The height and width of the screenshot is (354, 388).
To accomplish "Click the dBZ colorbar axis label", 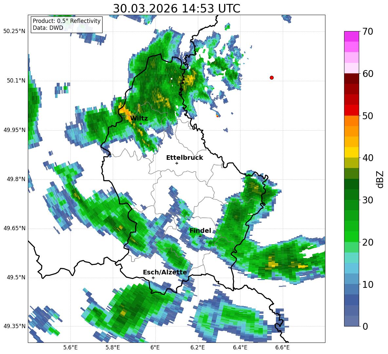I will [380, 179].
